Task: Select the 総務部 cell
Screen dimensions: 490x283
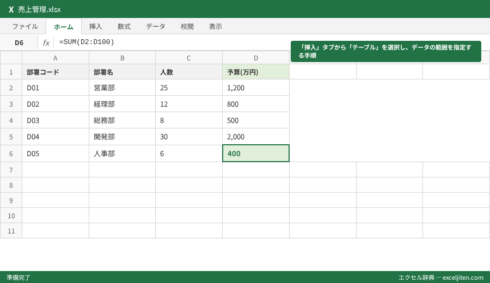Action: (122, 120)
